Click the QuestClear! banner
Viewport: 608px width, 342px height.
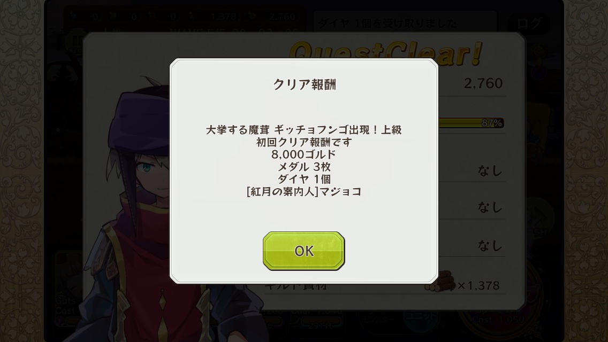pos(386,53)
